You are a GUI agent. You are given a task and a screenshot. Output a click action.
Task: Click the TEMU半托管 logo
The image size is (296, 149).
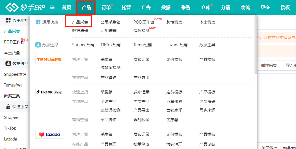click(49, 59)
